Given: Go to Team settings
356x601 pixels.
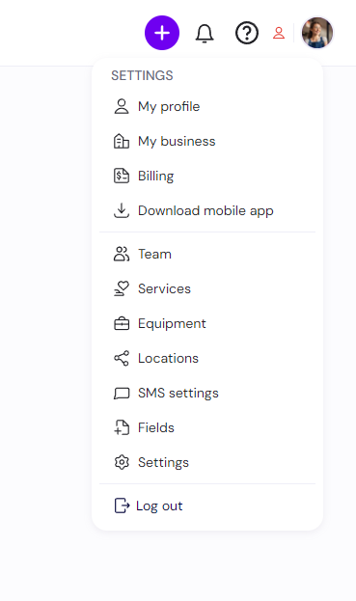Looking at the screenshot, I should pyautogui.click(x=207, y=254).
